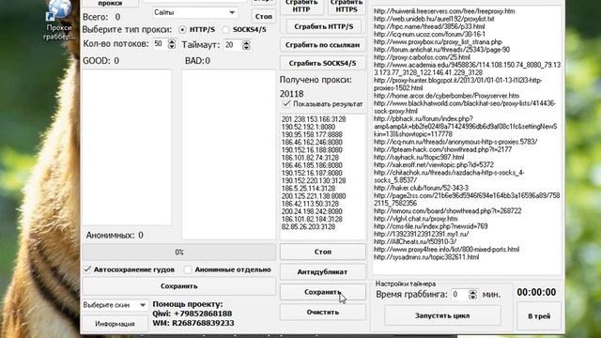Image resolution: width=601 pixels, height=338 pixels.
Task: Click the cms-file.ru newsid URL
Action: [x=431, y=226]
